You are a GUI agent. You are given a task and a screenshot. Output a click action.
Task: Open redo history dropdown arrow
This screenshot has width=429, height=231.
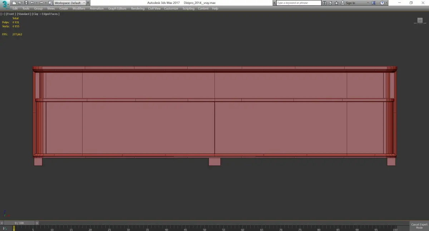(45, 3)
